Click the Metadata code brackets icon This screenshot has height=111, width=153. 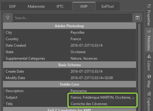(149, 32)
